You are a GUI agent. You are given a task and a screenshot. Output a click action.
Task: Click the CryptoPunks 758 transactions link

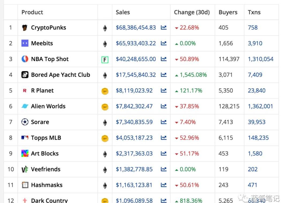point(253,28)
